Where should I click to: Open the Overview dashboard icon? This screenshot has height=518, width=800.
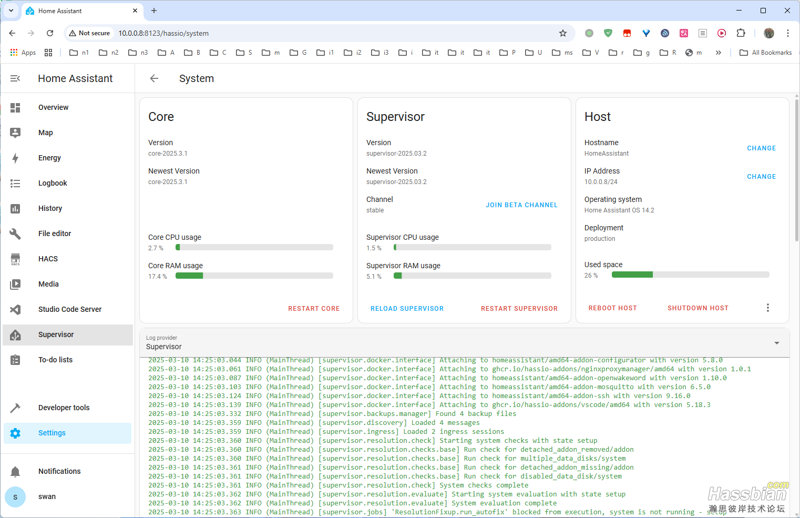coord(15,107)
